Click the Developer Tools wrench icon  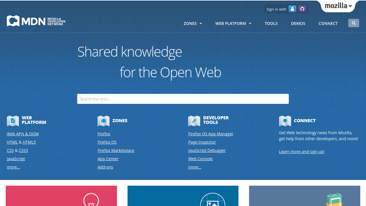tap(194, 121)
